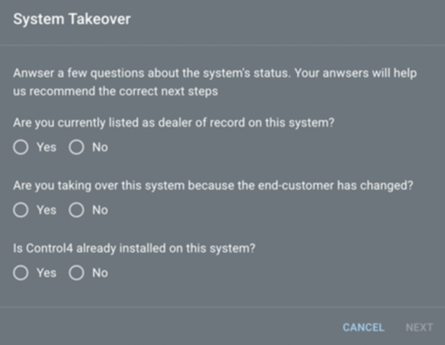This screenshot has width=445, height=345.
Task: Mark No radio for Control4 already installed
Action: pyautogui.click(x=76, y=273)
